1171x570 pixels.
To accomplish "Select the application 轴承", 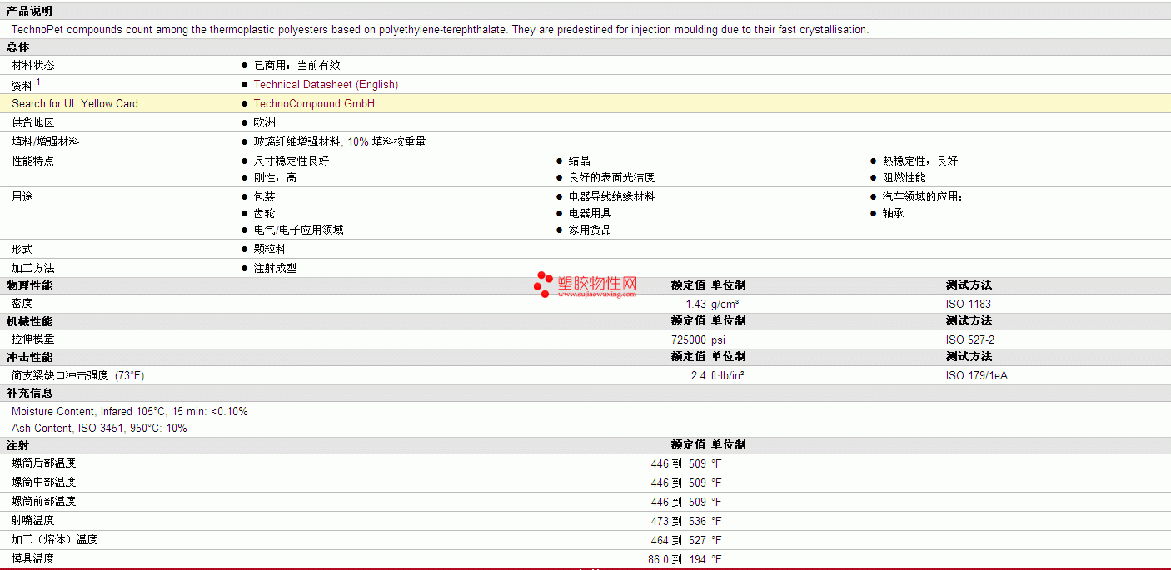I will [894, 213].
